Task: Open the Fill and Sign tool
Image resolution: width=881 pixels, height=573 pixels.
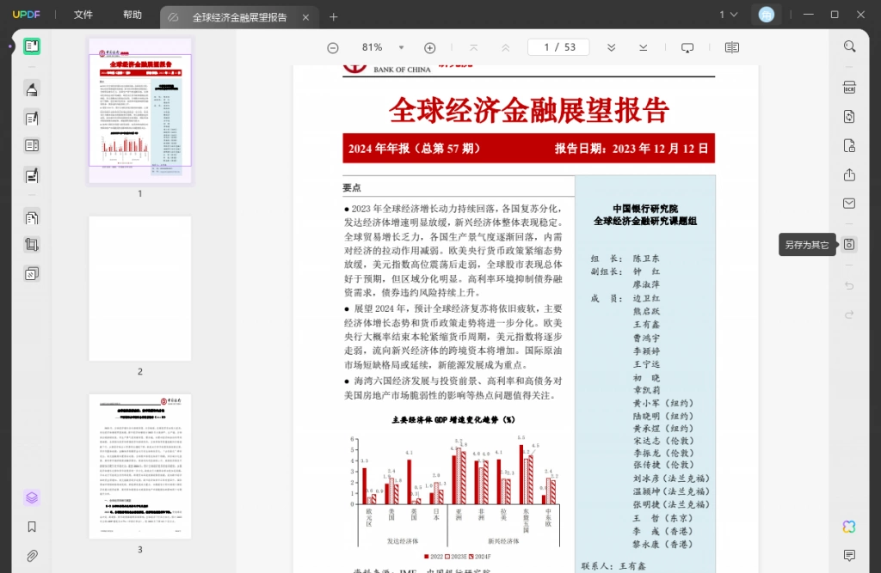Action: (x=32, y=175)
